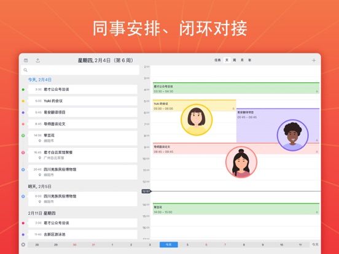
Task: Select day 8 in the date strip
Action: point(244,245)
